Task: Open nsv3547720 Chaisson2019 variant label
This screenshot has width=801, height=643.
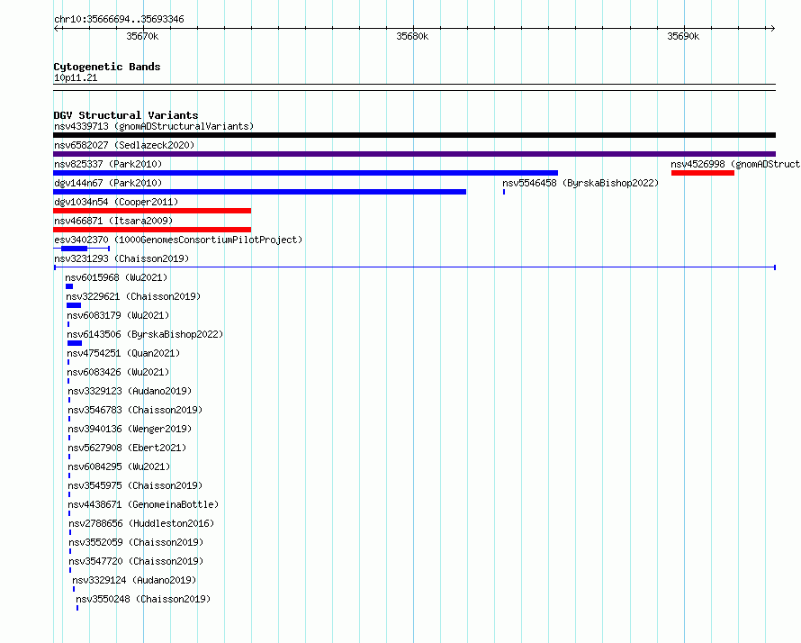Action: (137, 561)
